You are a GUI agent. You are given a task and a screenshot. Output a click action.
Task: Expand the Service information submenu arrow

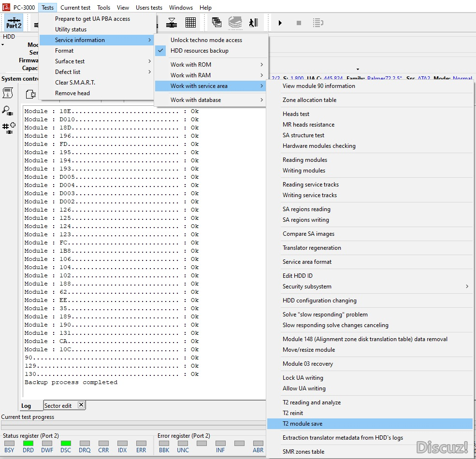pos(150,40)
